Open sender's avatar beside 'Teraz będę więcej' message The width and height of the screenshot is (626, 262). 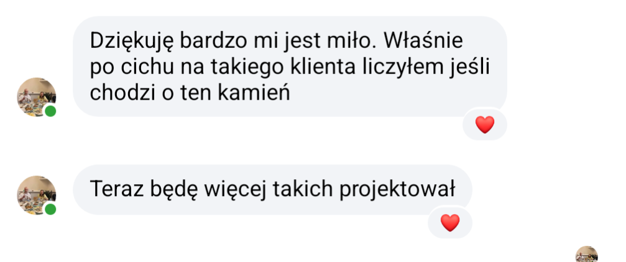pyautogui.click(x=36, y=195)
